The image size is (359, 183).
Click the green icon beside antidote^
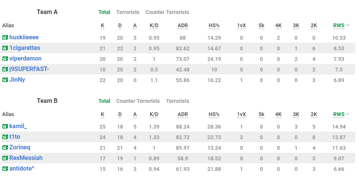click(x=5, y=169)
